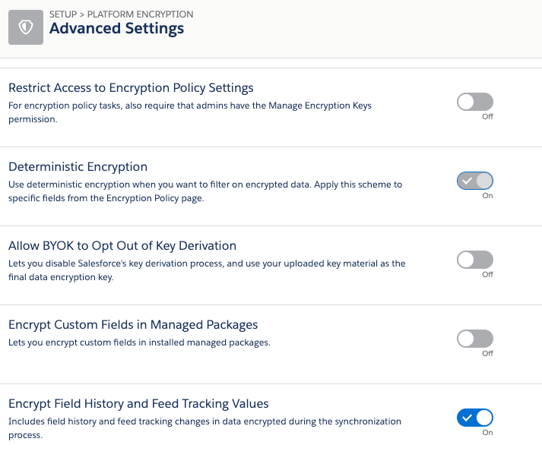Click the deterministic encryption filter description text

click(205, 191)
